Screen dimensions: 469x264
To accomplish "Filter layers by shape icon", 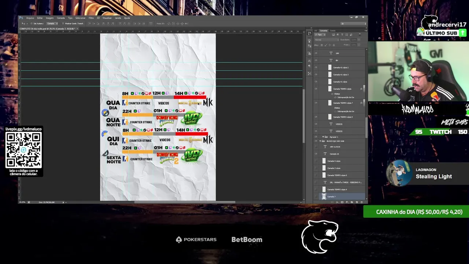I will [x=347, y=35].
